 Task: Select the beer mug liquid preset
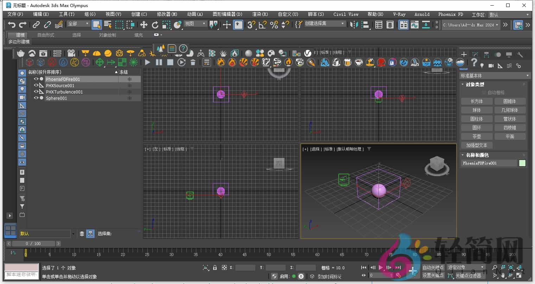click(x=347, y=62)
